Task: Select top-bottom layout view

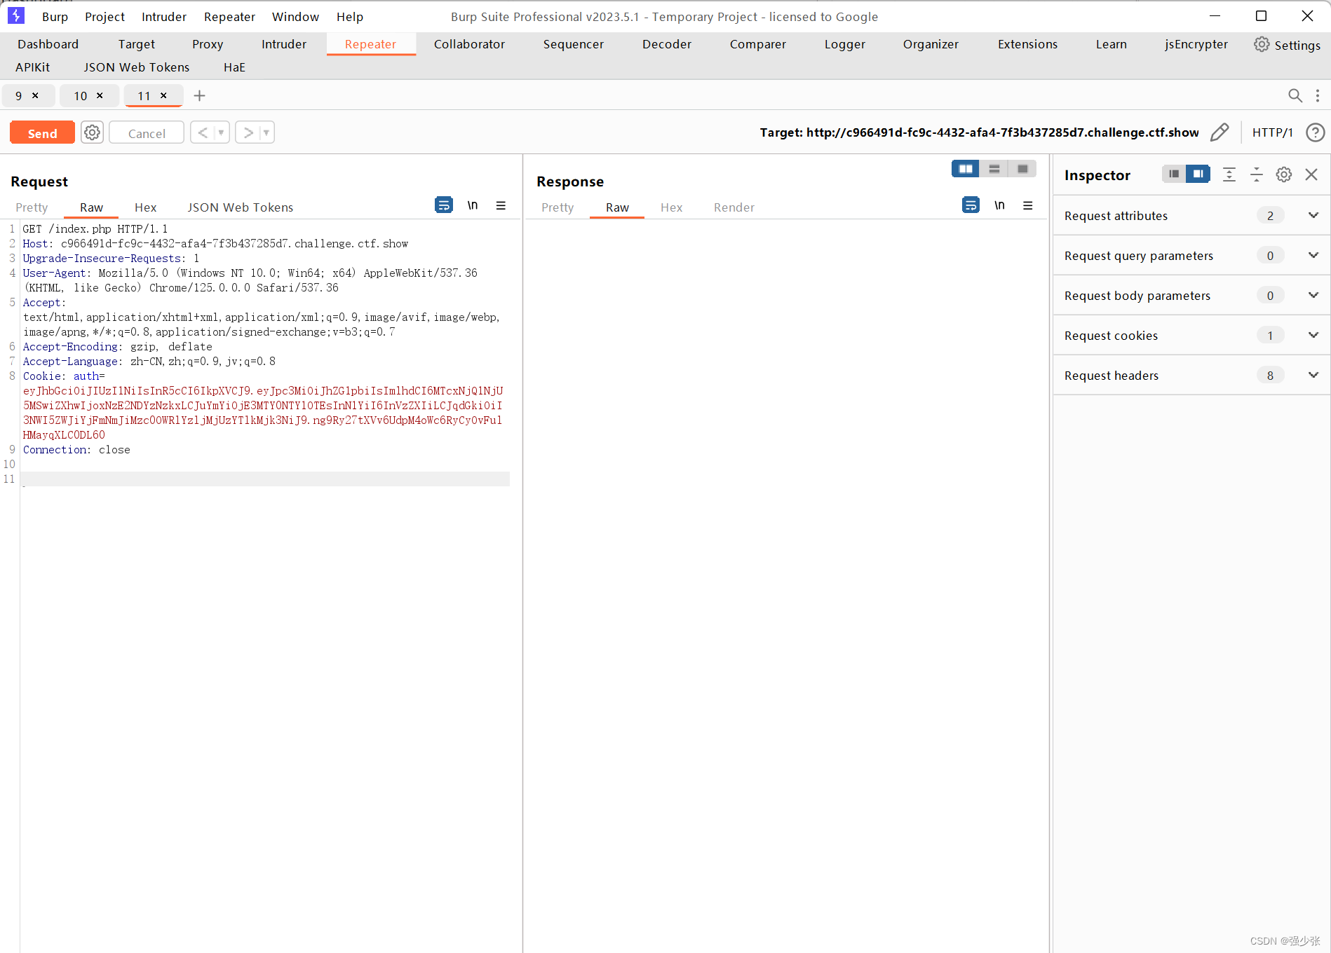Action: pyautogui.click(x=994, y=168)
